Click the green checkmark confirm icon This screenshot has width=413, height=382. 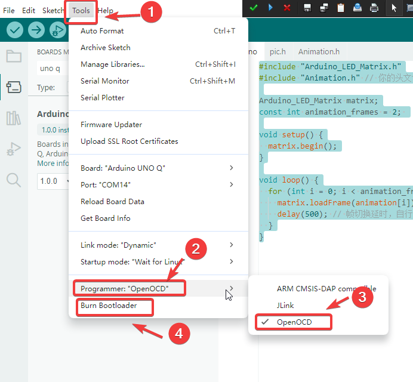(254, 8)
